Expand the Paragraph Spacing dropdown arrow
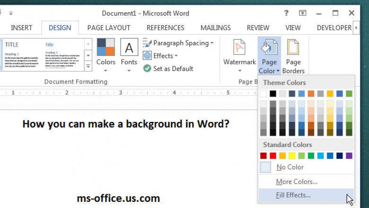The height and width of the screenshot is (208, 369). [212, 43]
